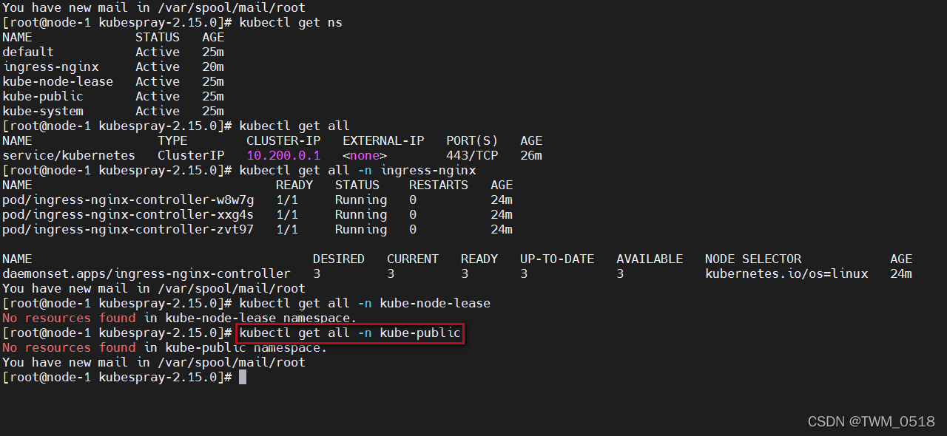Click the kubectl get ns command text
This screenshot has height=436, width=947.
290,23
